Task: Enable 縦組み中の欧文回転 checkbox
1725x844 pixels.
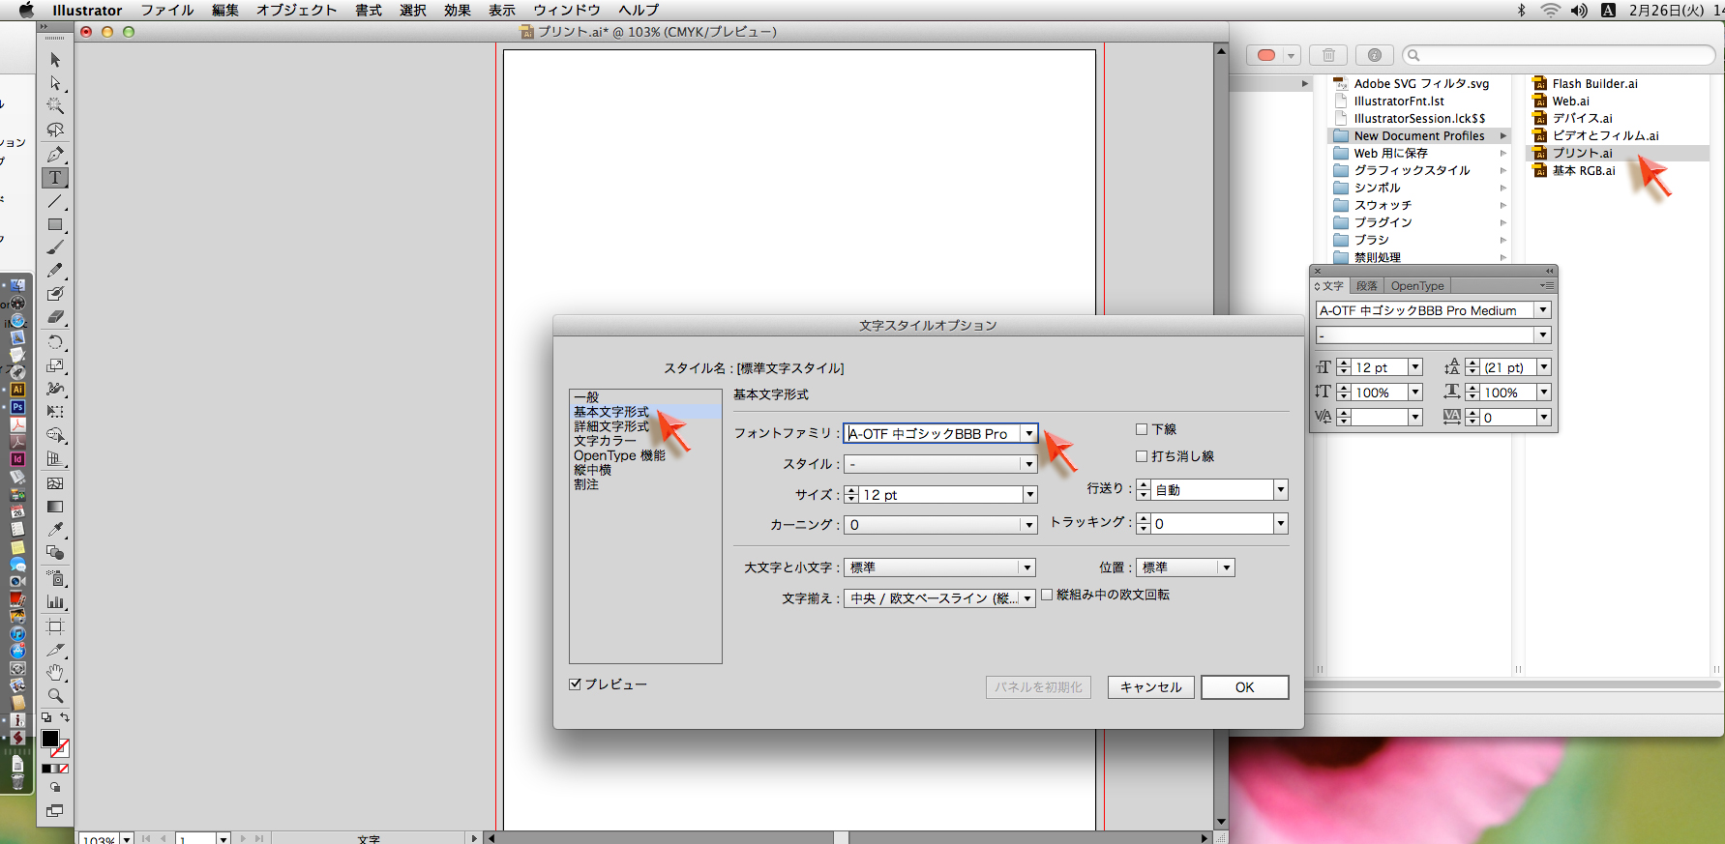Action: coord(1047,595)
